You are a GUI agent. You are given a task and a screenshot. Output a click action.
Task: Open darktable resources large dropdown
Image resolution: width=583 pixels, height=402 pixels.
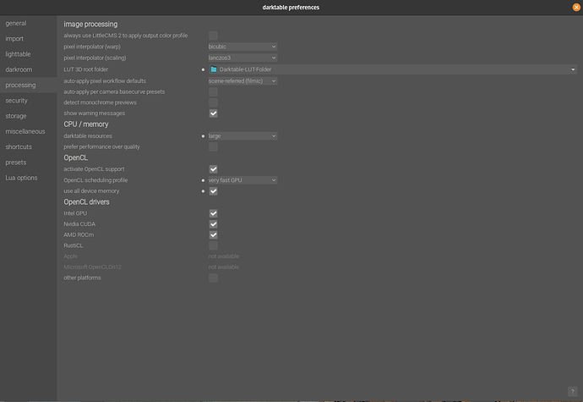click(x=242, y=136)
